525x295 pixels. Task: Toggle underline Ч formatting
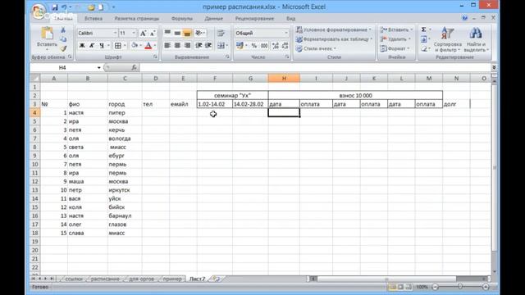101,46
